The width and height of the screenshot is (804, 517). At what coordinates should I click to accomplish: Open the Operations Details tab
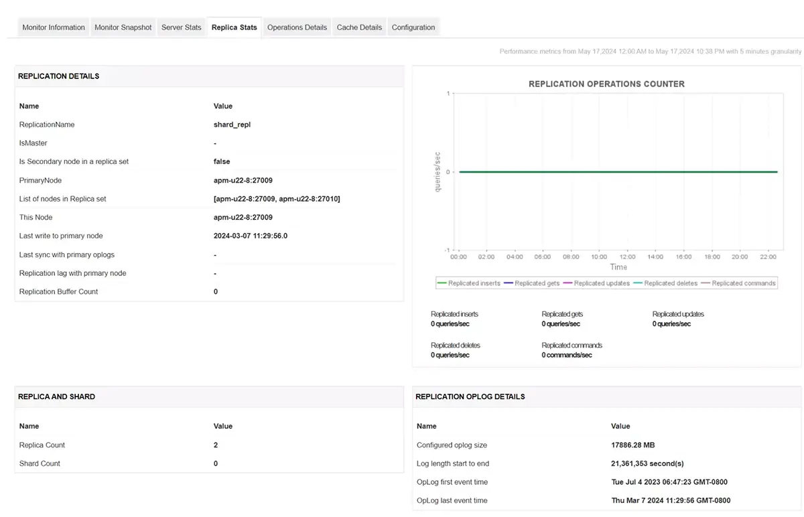pyautogui.click(x=297, y=27)
